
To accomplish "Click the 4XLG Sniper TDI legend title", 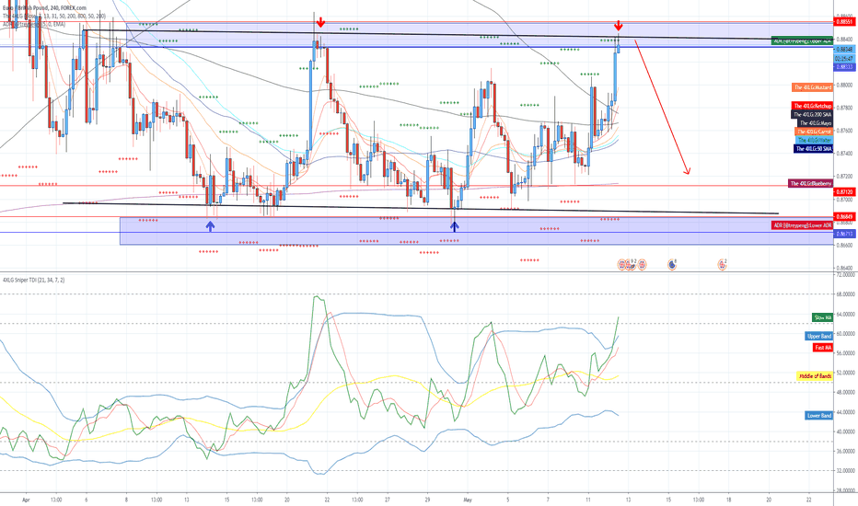I will click(x=33, y=280).
